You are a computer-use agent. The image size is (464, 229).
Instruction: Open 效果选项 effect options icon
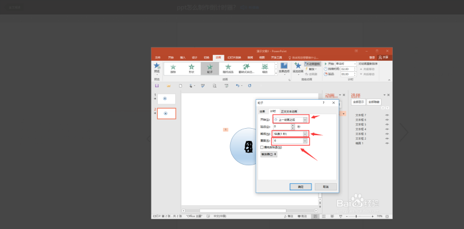284,66
